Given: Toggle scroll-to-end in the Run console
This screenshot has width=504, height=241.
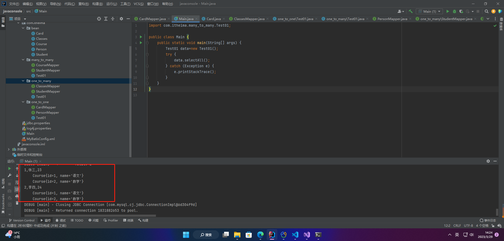Looking at the screenshot, I should pos(17,189).
